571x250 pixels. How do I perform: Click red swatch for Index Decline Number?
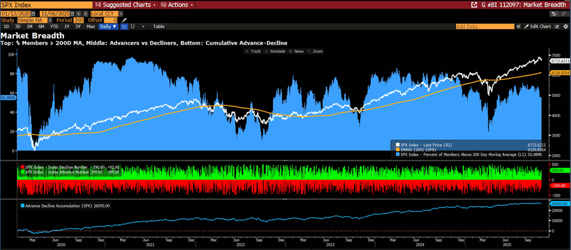(22, 166)
